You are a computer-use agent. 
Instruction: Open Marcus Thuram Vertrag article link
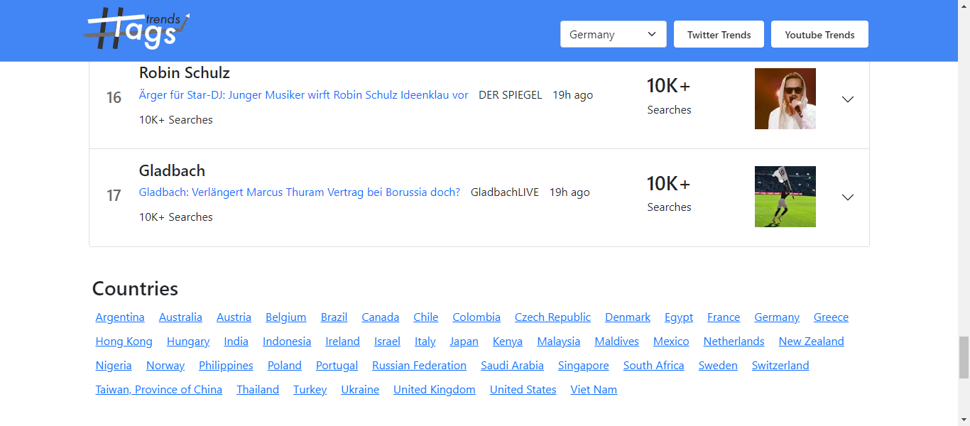[300, 192]
